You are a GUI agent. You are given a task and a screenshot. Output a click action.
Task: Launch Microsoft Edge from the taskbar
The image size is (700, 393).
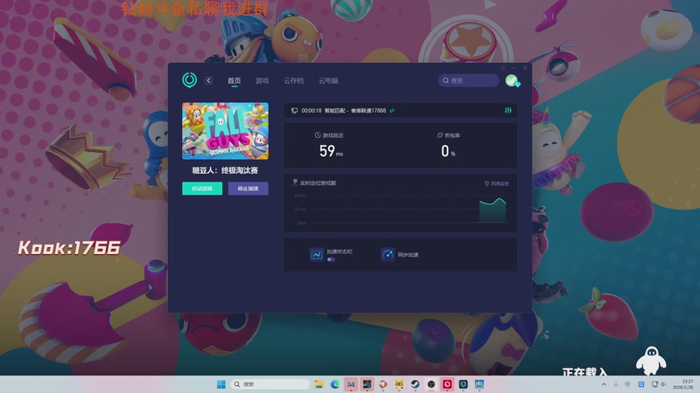coord(335,384)
